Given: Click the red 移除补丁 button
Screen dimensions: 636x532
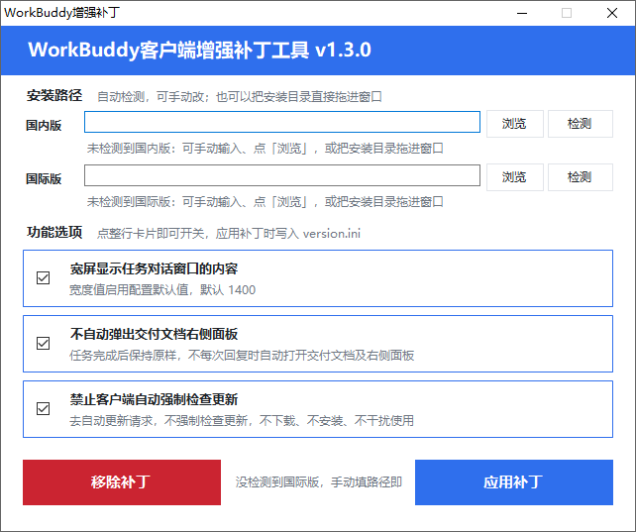Looking at the screenshot, I should tap(122, 482).
